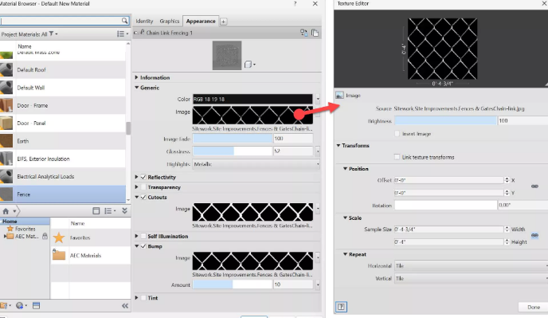Viewport: 548px width, 318px height.
Task: Click the replace asset icon
Action: coord(303,33)
